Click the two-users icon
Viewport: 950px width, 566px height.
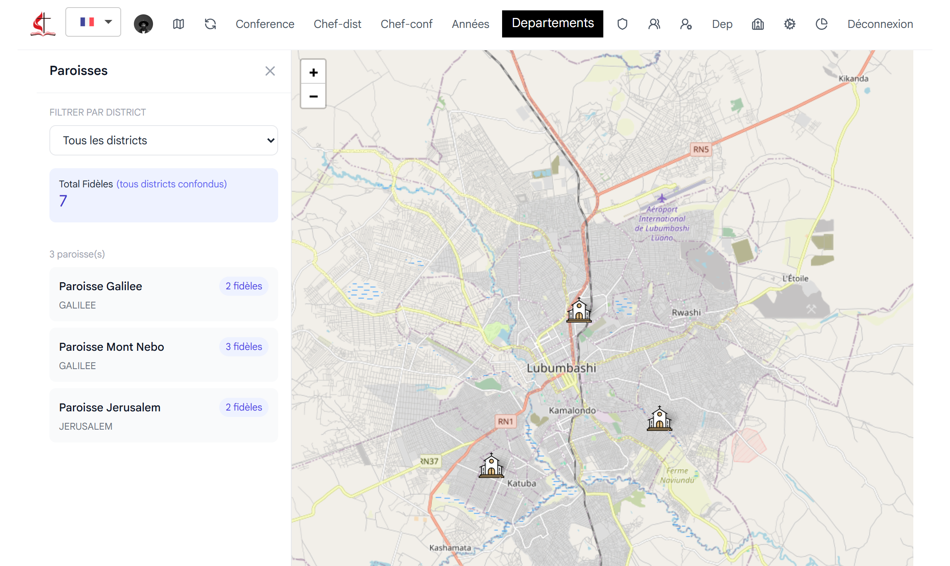pos(654,24)
